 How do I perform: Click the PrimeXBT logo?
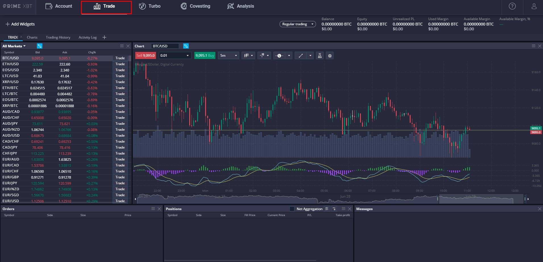click(x=18, y=6)
